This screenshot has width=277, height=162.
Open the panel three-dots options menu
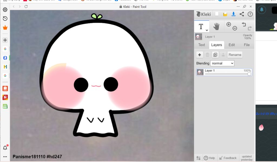click(238, 6)
